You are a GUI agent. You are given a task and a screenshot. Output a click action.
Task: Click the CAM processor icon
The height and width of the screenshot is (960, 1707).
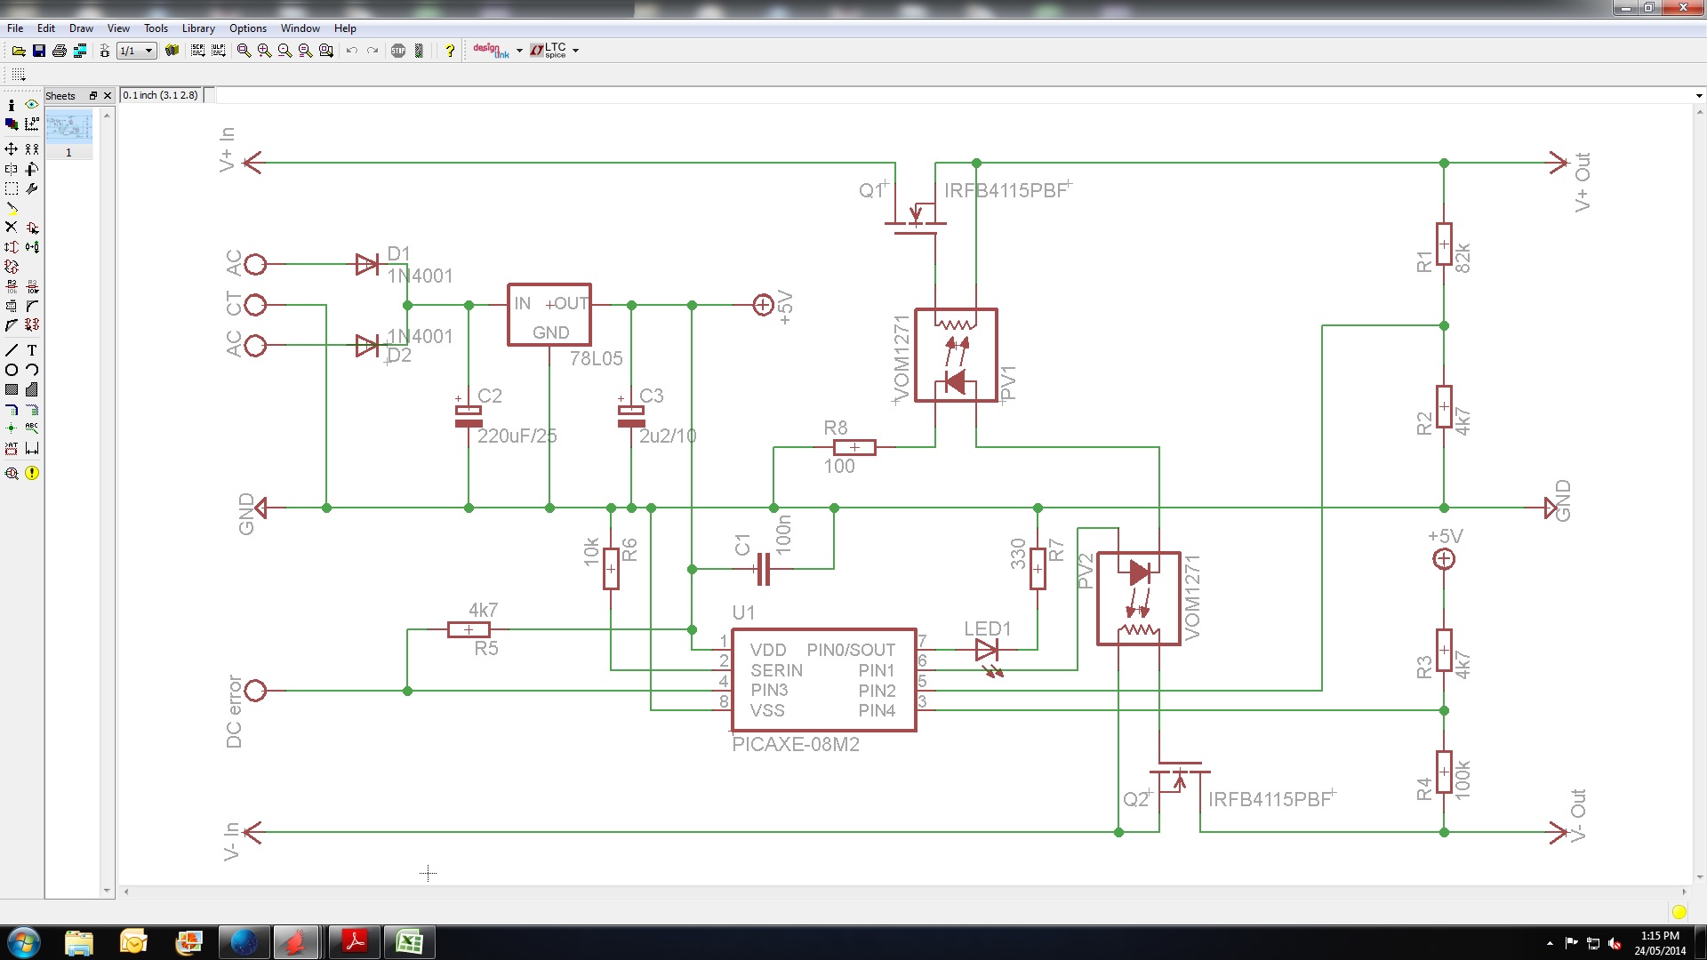pos(80,51)
